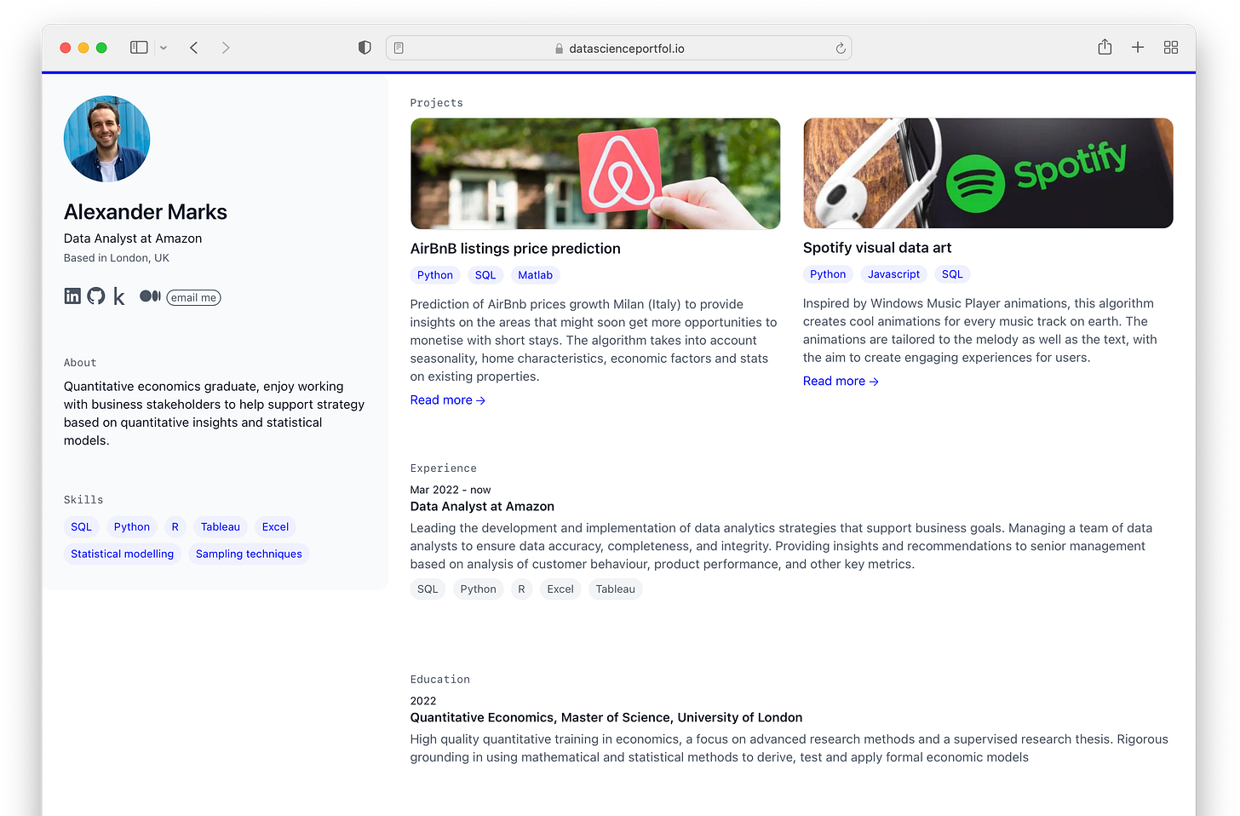
Task: Click the Data Analyst at Amazon subtitle
Action: click(x=133, y=238)
